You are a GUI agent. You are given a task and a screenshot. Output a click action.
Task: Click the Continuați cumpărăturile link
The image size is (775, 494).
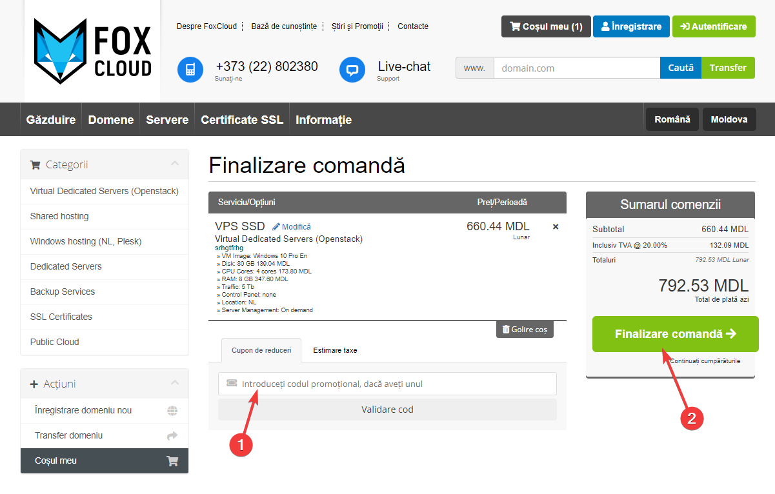pos(705,361)
